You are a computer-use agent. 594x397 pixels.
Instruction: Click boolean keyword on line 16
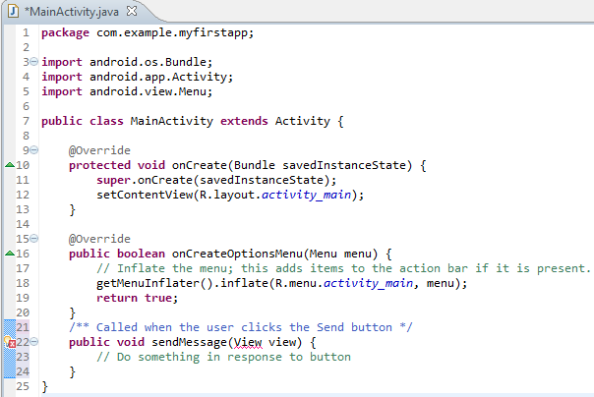141,254
